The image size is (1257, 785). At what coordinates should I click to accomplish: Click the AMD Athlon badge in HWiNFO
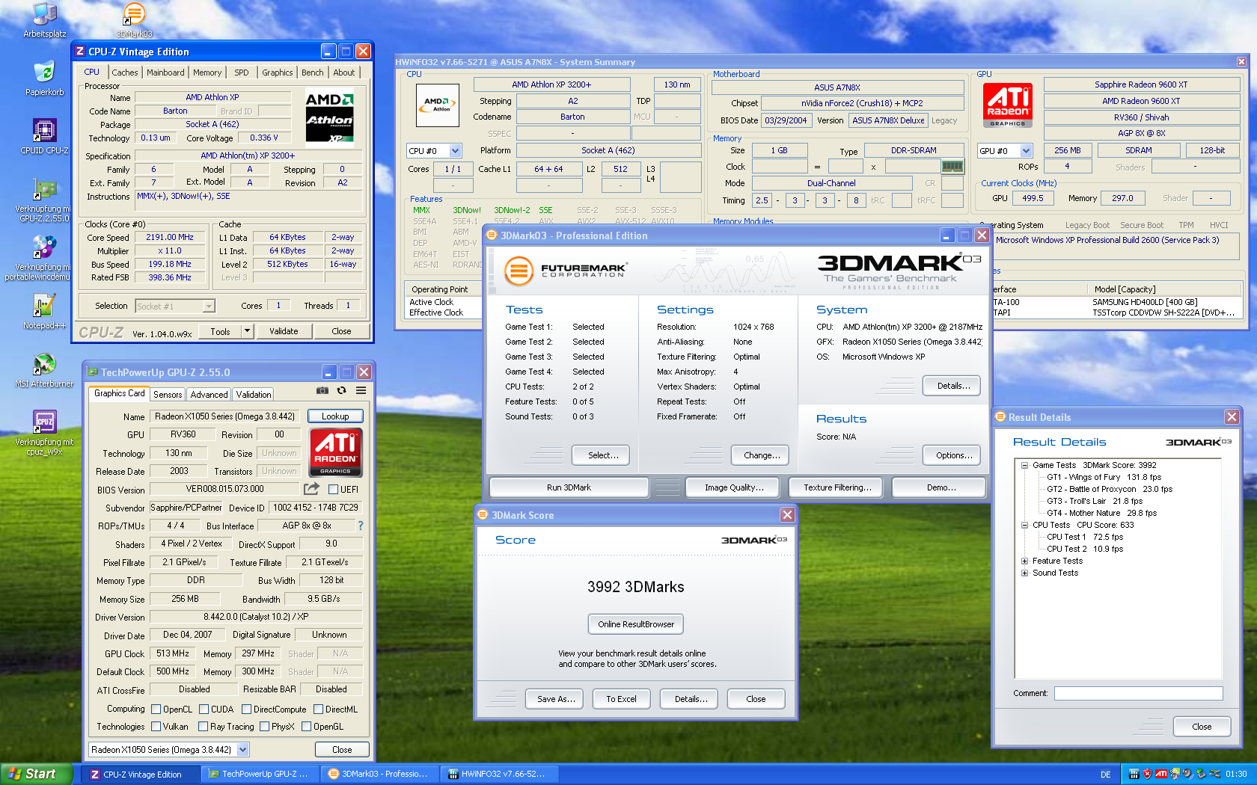[x=438, y=105]
